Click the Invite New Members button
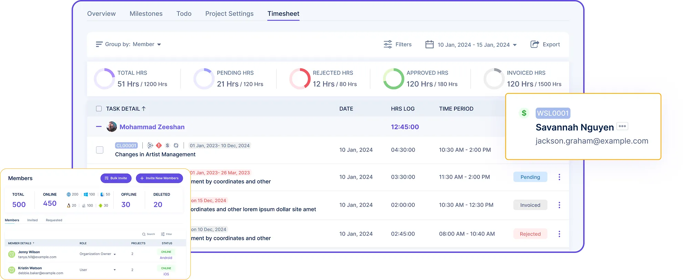 (159, 178)
